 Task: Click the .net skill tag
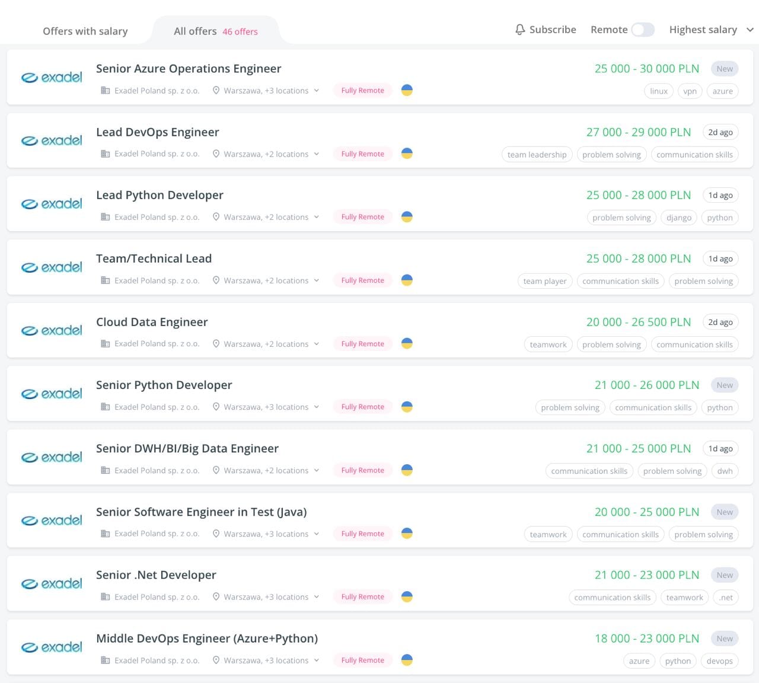click(x=726, y=598)
